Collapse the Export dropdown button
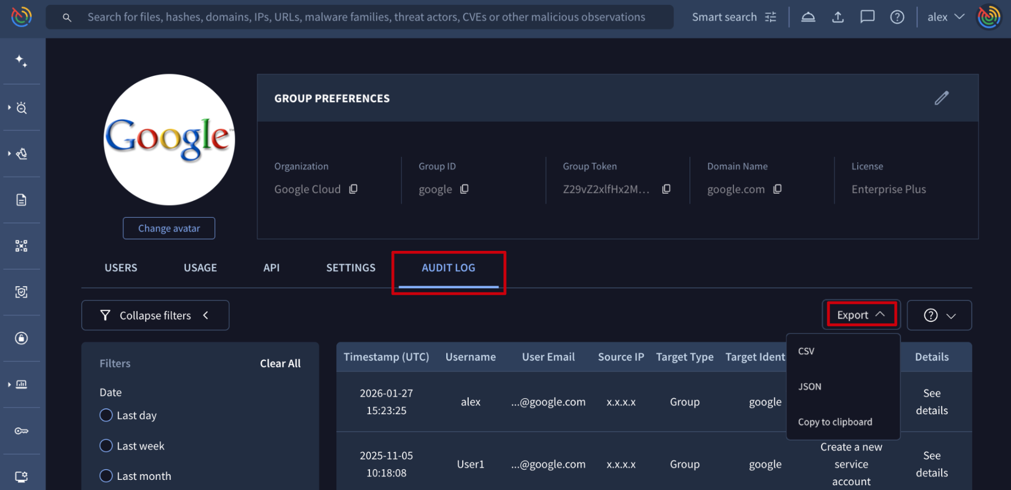 [x=861, y=315]
